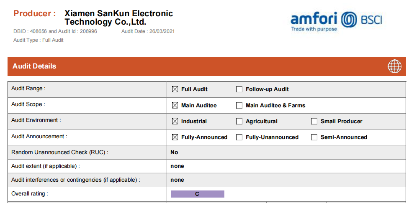Screen dimensions: 409x203
Task: Toggle the Industrial environment checkbox
Action: [x=175, y=121]
